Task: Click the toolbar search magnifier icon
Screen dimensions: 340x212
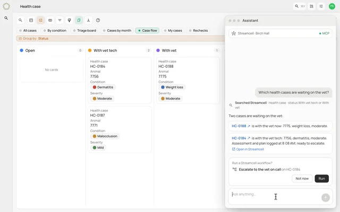Action: [x=20, y=20]
